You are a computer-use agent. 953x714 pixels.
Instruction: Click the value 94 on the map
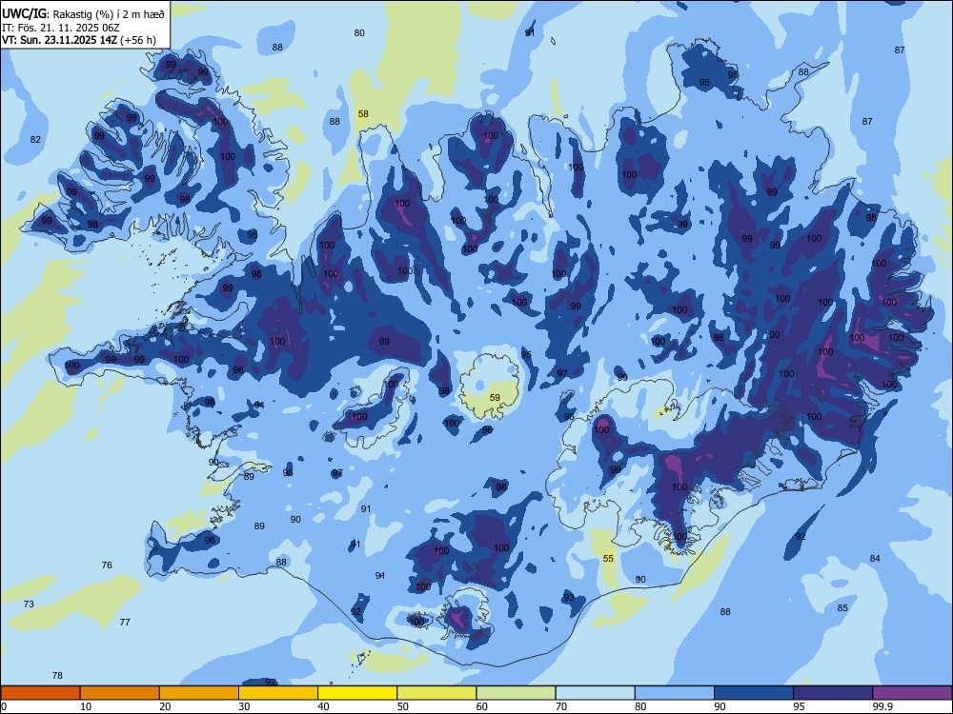[x=259, y=405]
